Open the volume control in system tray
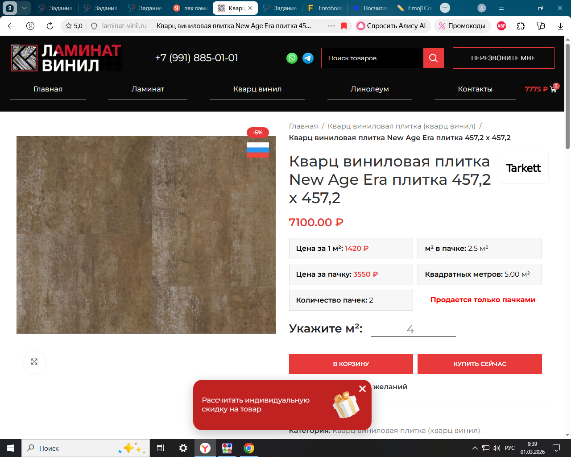The height and width of the screenshot is (457, 571). pos(497,448)
